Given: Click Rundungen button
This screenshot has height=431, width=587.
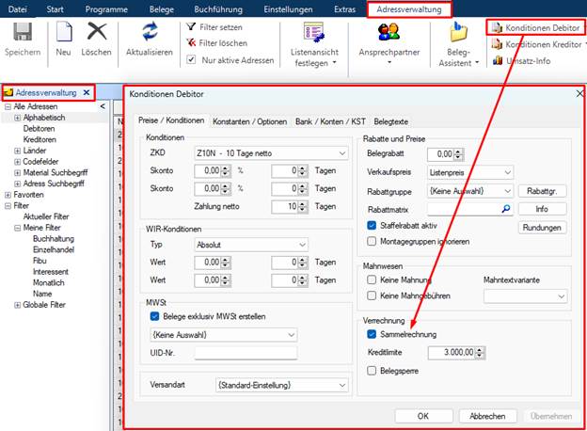Looking at the screenshot, I should click(542, 228).
